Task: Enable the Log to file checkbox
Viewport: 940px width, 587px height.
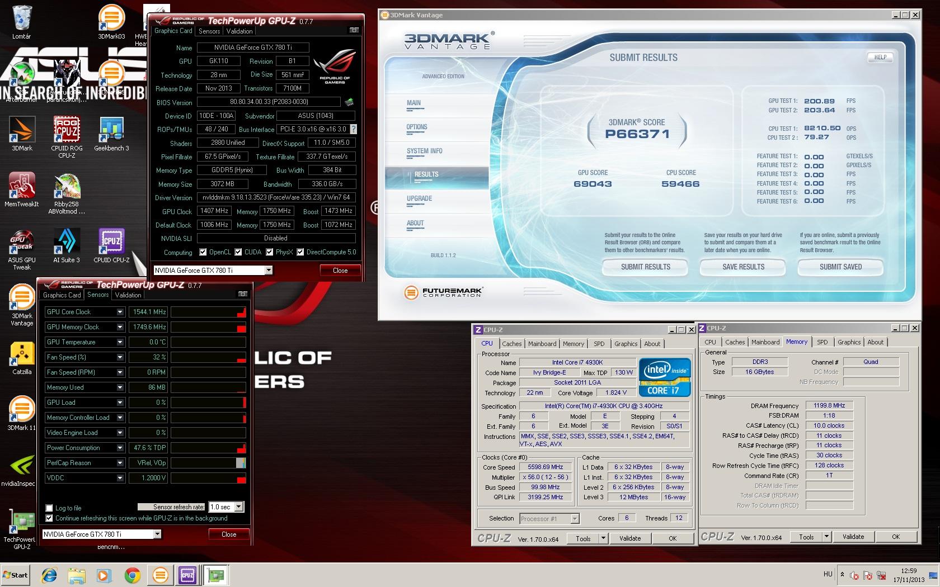Action: (49, 508)
